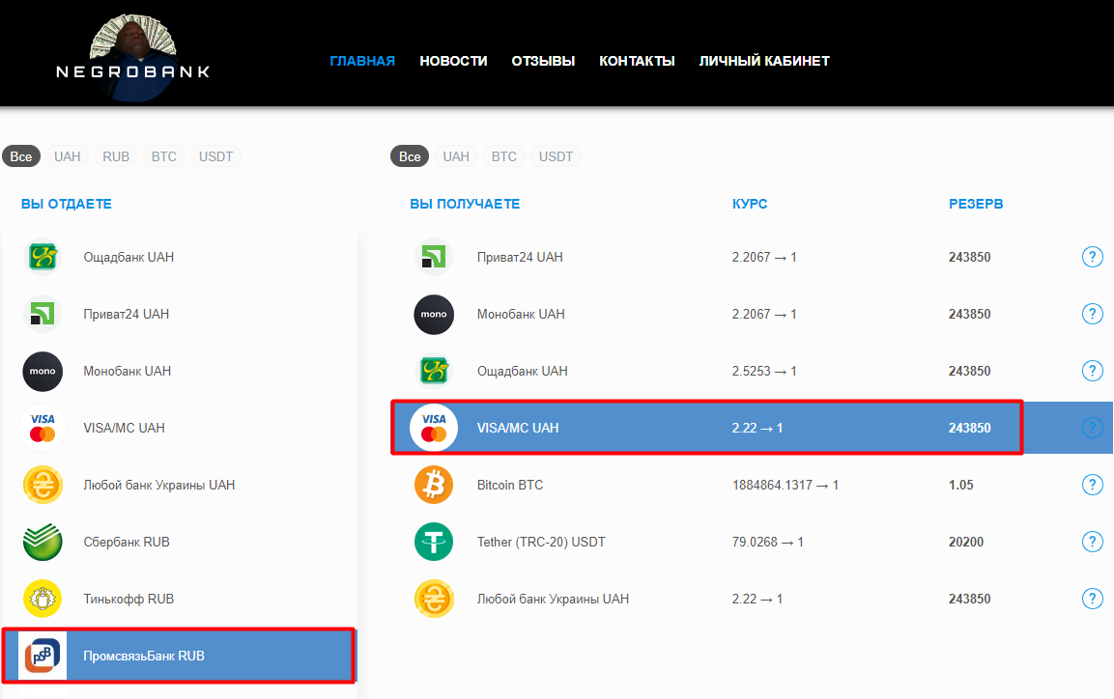Click the hryvnia icon in the Любой банк Украины receive row
This screenshot has width=1114, height=699.
click(434, 599)
